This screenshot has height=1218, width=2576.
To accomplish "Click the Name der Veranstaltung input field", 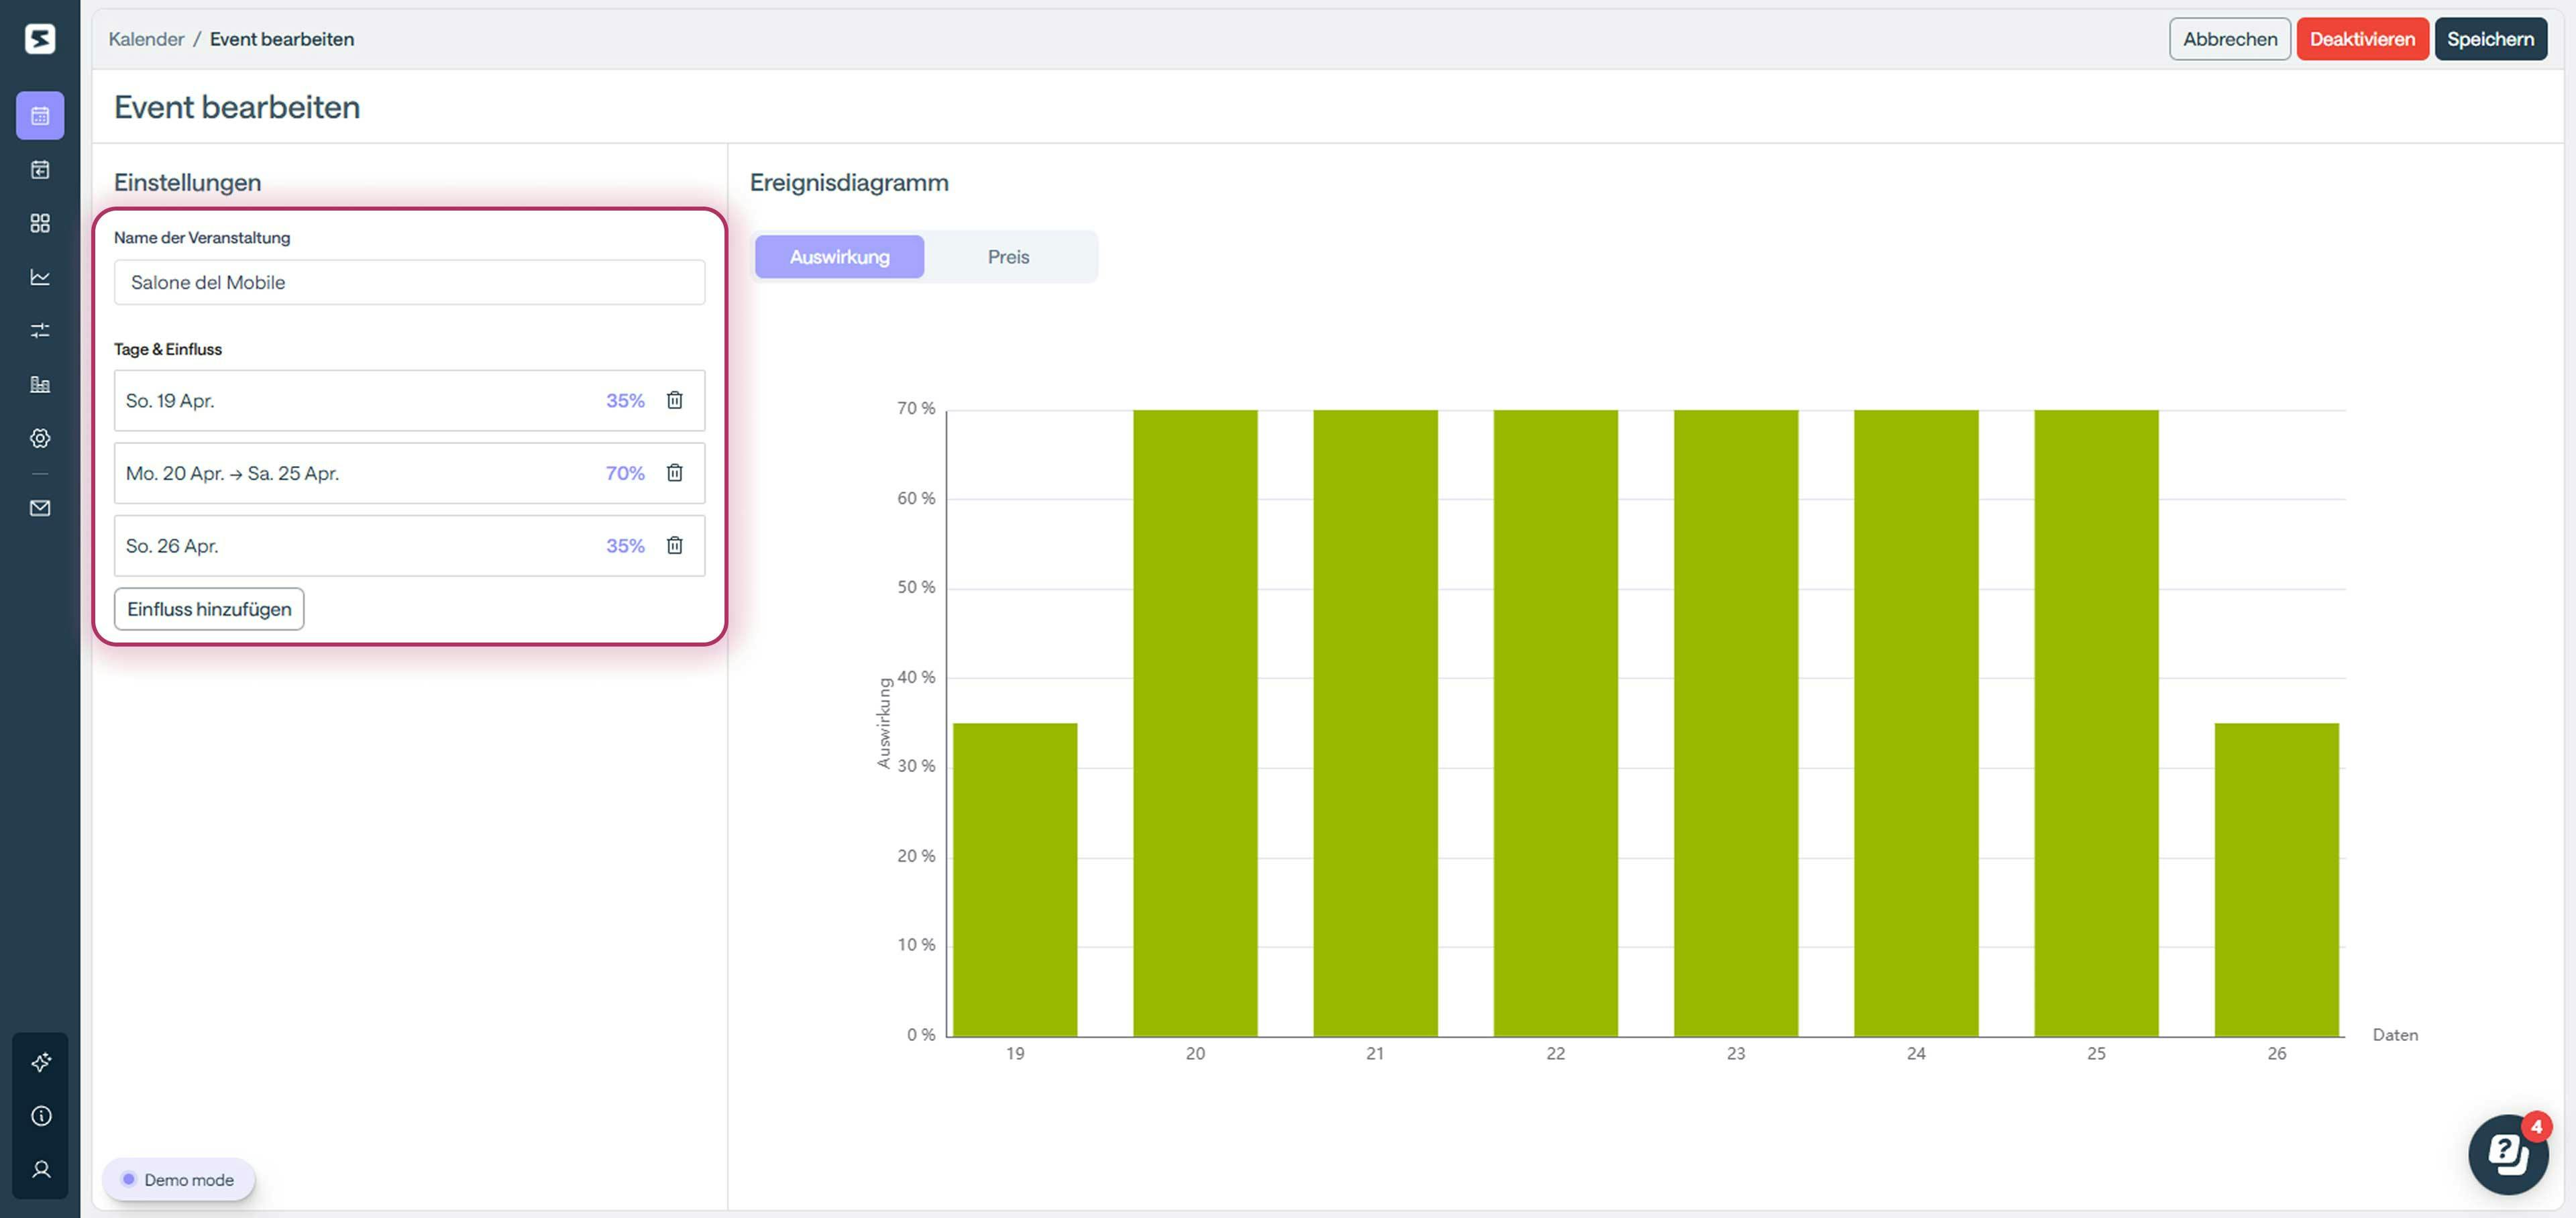I will pyautogui.click(x=409, y=282).
